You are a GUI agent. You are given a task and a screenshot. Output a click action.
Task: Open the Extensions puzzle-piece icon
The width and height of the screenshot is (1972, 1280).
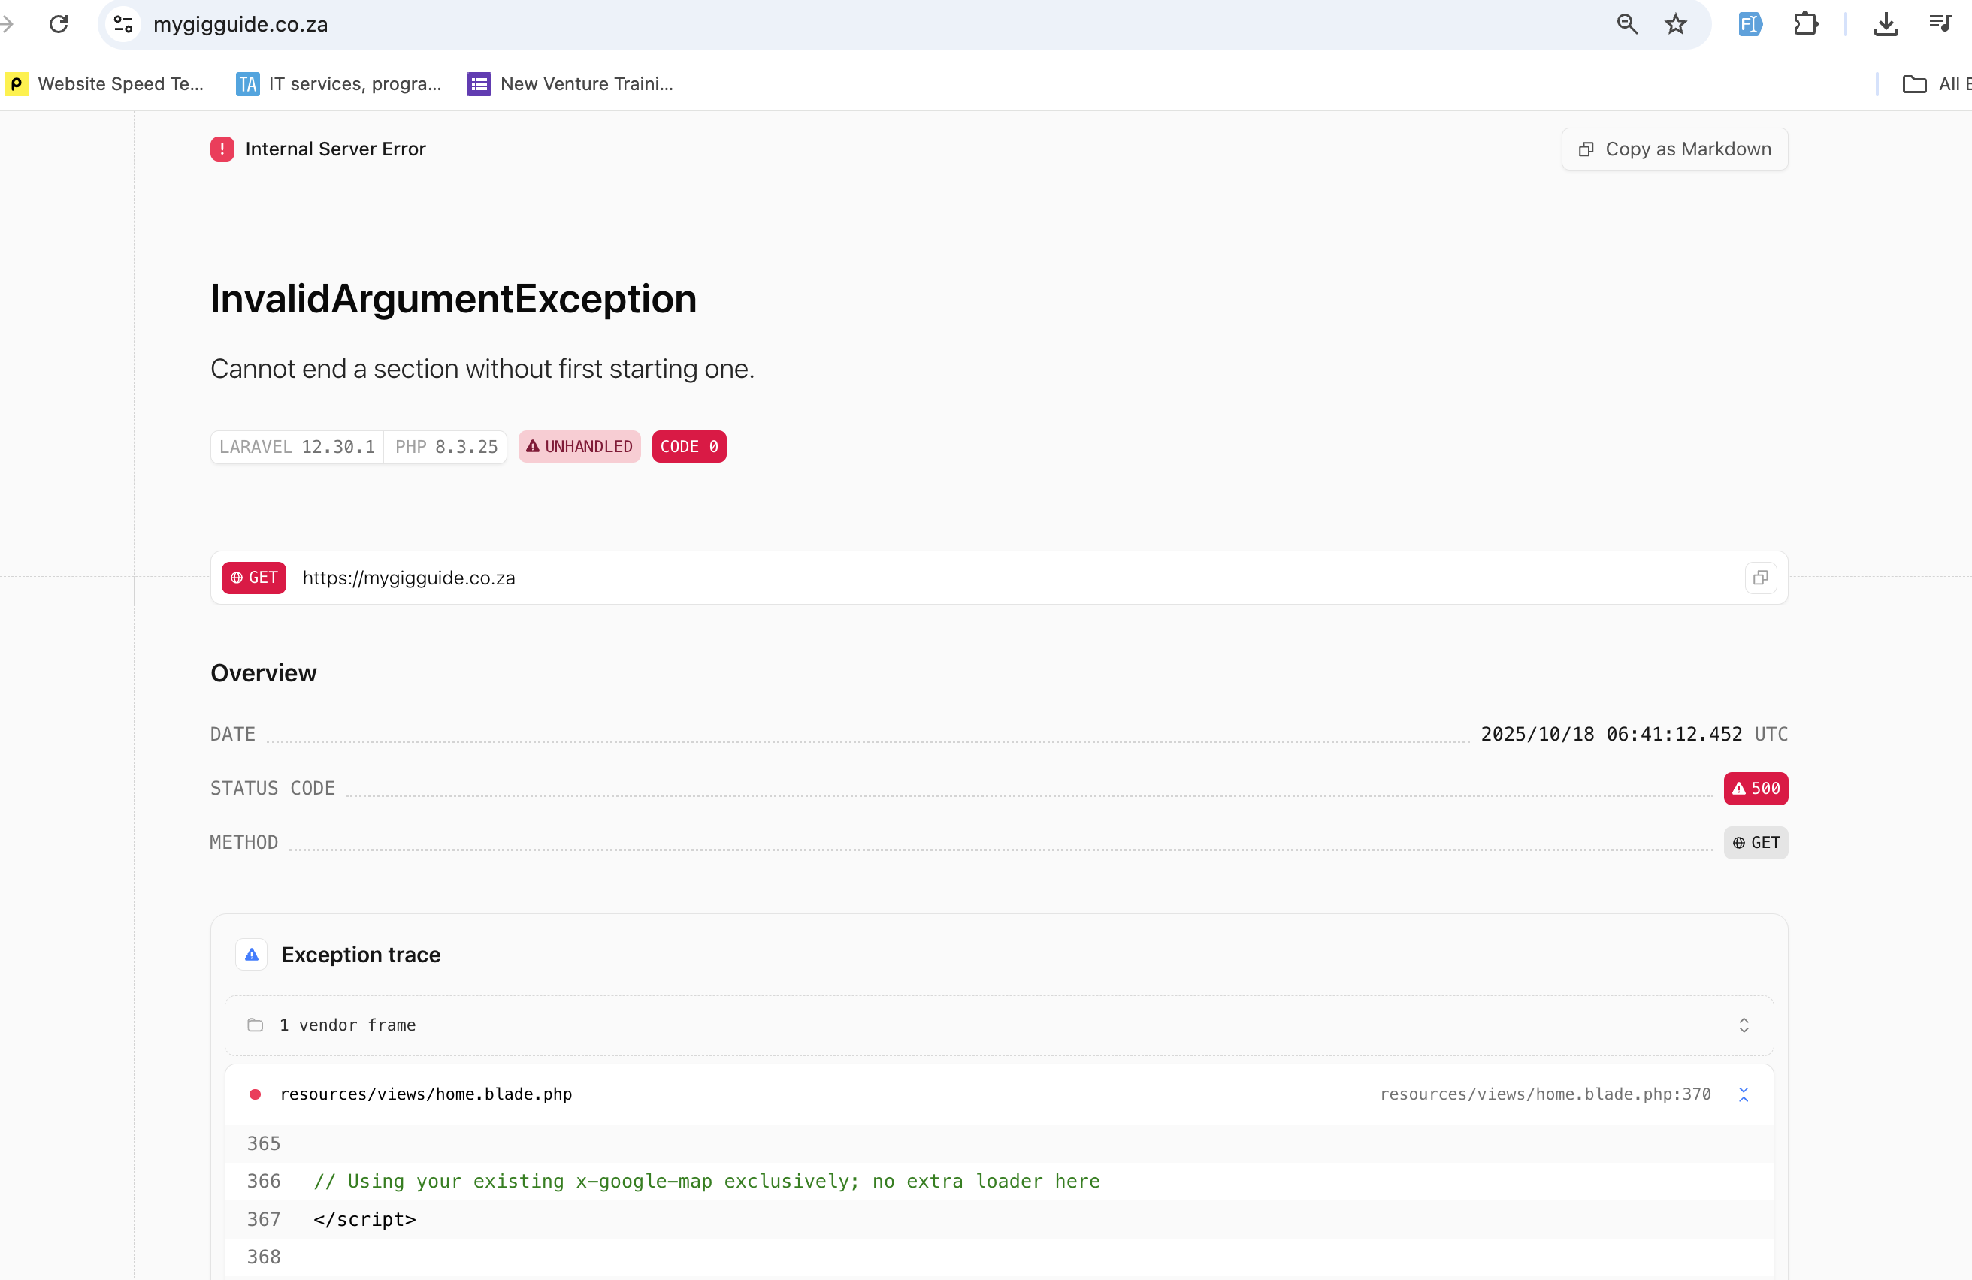click(x=1805, y=24)
